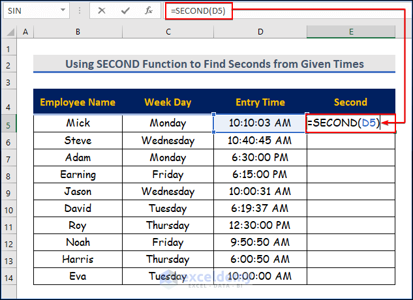Click the cell containing 'Harris'

click(x=78, y=259)
